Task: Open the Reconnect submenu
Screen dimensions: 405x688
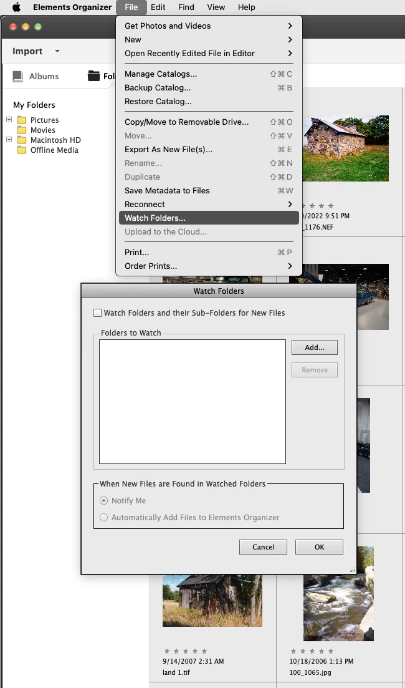Action: [x=209, y=204]
